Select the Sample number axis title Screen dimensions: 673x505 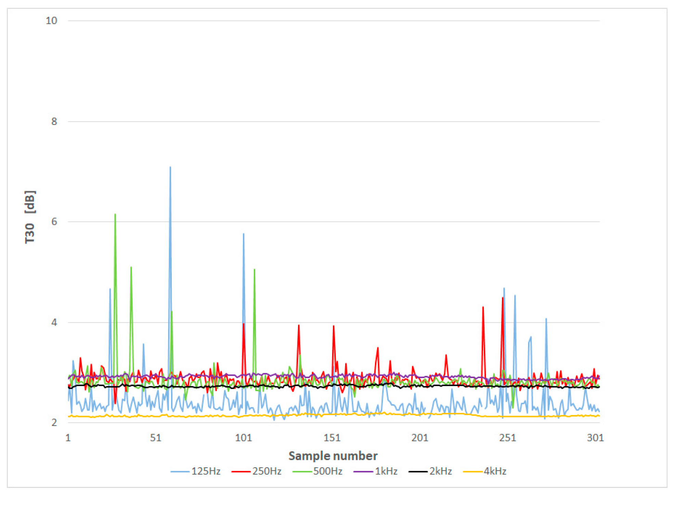pos(333,456)
